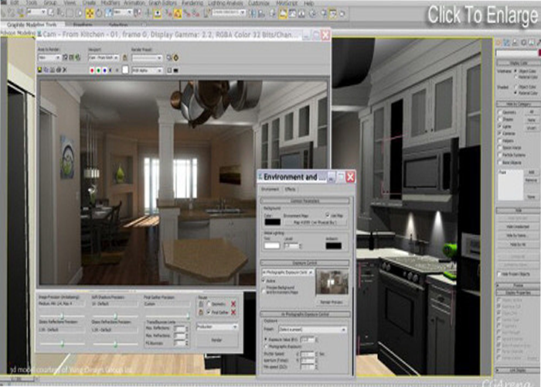Screen dimensions: 541x387
Task: Toggle the Geometry hide category checkbox
Action: 499,112
